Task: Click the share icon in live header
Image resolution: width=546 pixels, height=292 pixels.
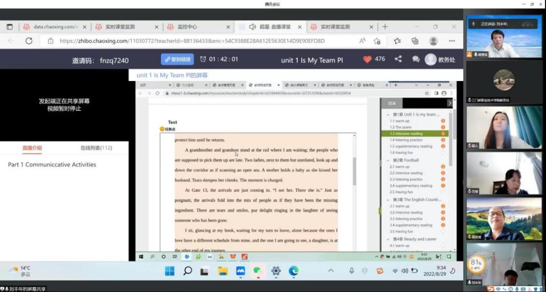Action: (398, 59)
